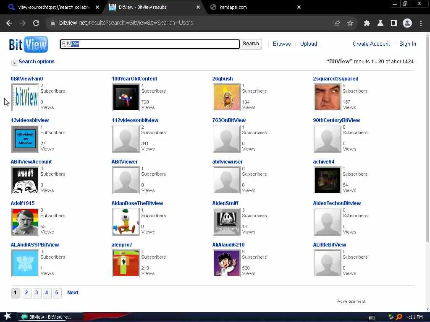Open the 90thCenturyBitView channel link

336,120
